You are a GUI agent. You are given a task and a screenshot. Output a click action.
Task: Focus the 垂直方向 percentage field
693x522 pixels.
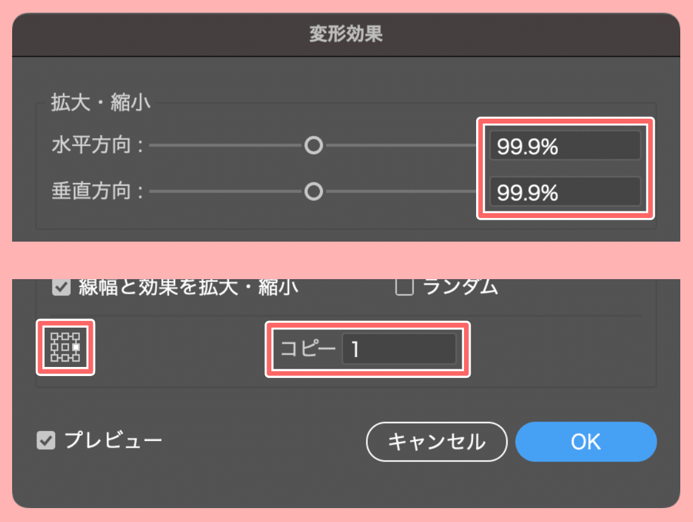pos(565,192)
